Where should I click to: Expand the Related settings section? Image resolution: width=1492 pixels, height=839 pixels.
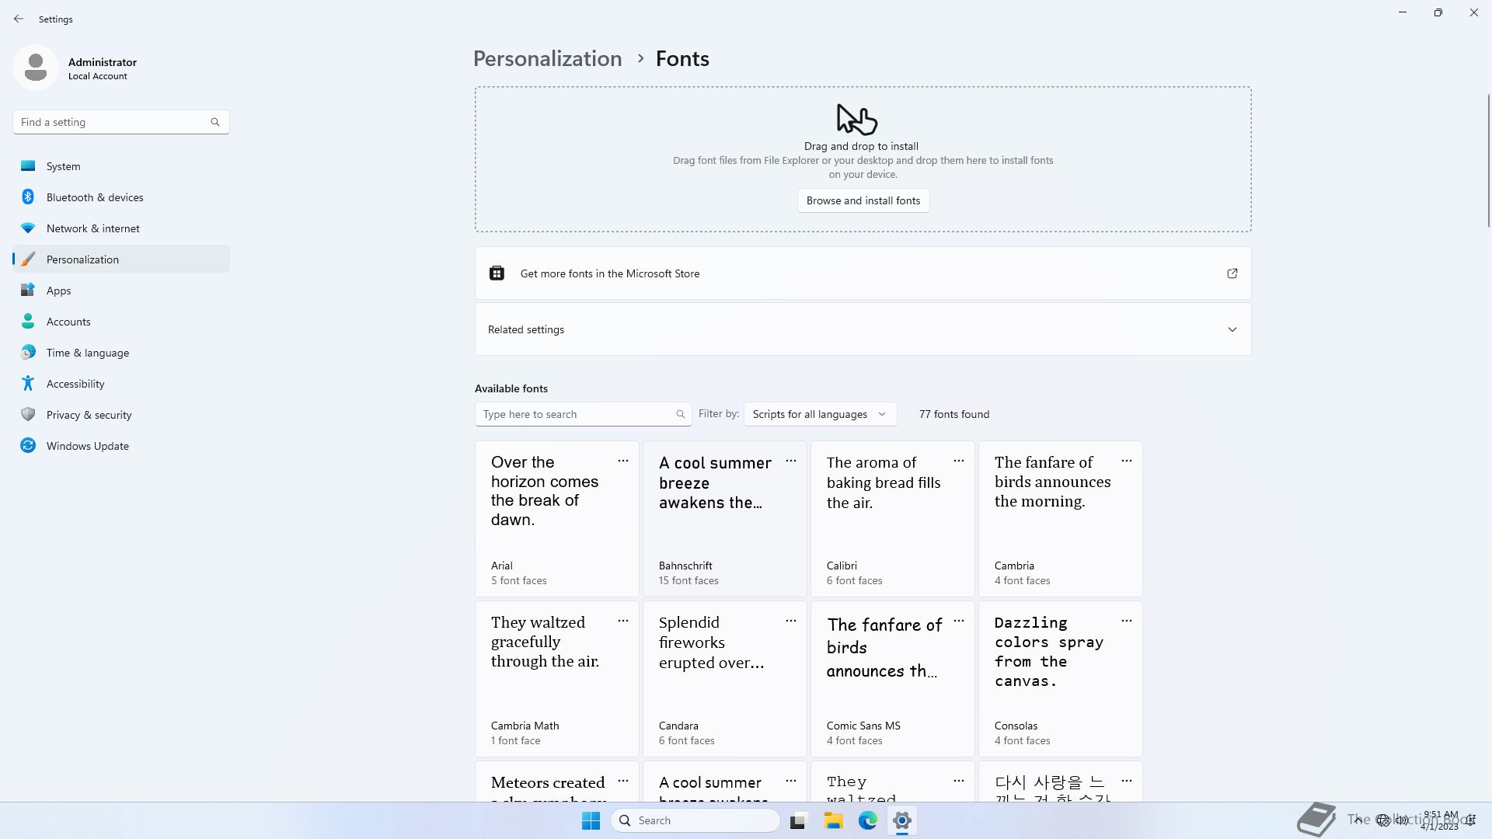pos(1232,329)
